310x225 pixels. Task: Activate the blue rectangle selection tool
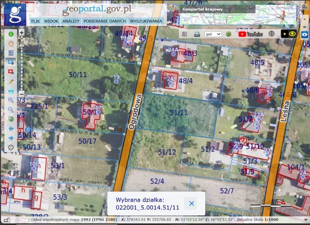coord(11,62)
